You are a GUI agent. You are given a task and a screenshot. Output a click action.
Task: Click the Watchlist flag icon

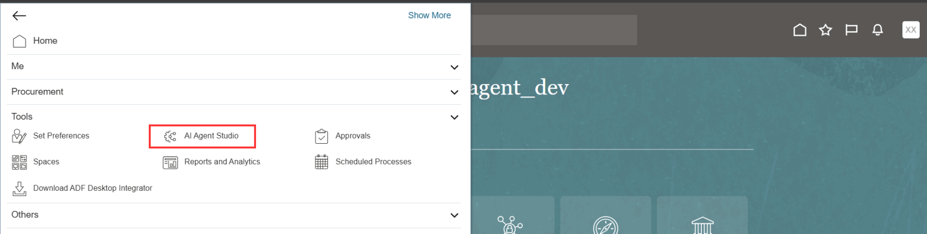[x=851, y=30]
